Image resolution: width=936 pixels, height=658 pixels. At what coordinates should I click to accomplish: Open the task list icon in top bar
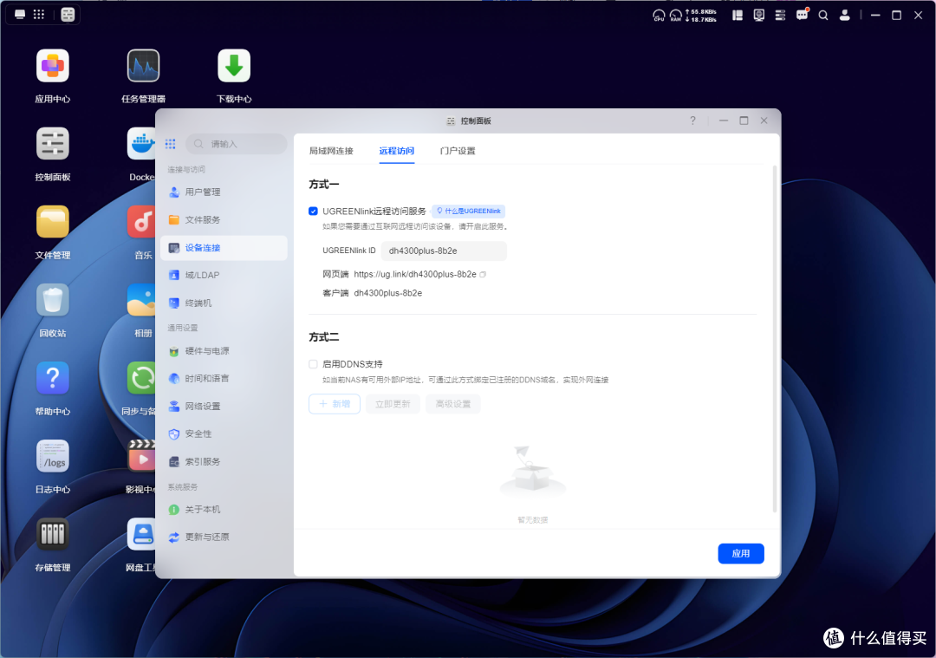coord(780,16)
